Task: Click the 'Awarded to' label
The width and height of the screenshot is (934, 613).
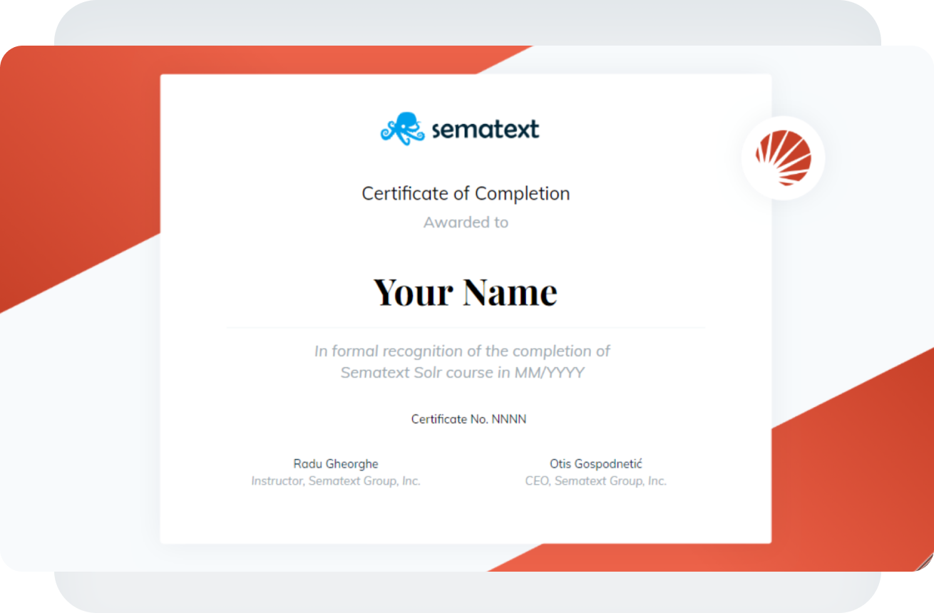Action: tap(466, 222)
